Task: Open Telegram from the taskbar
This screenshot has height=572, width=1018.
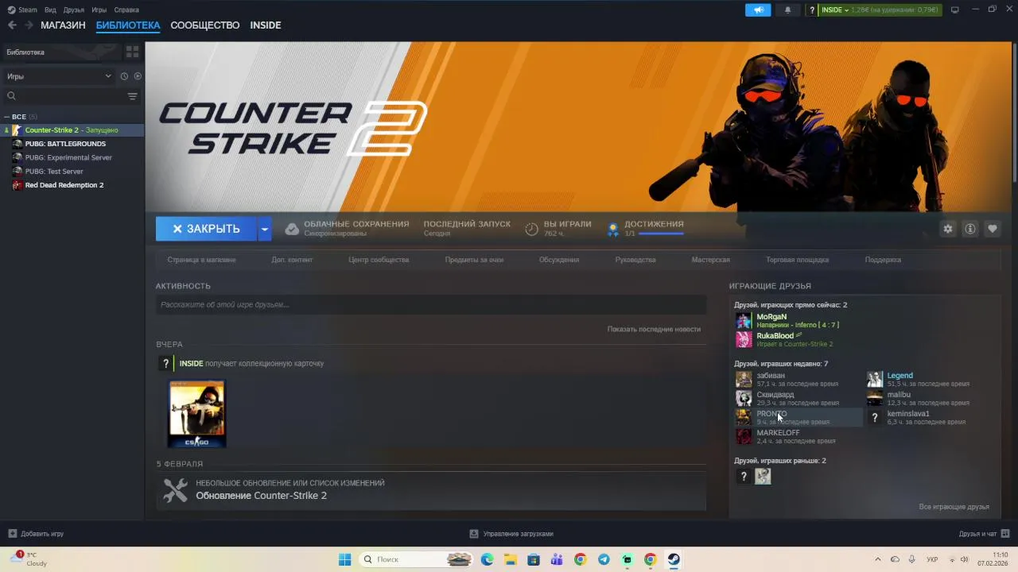Action: [604, 559]
